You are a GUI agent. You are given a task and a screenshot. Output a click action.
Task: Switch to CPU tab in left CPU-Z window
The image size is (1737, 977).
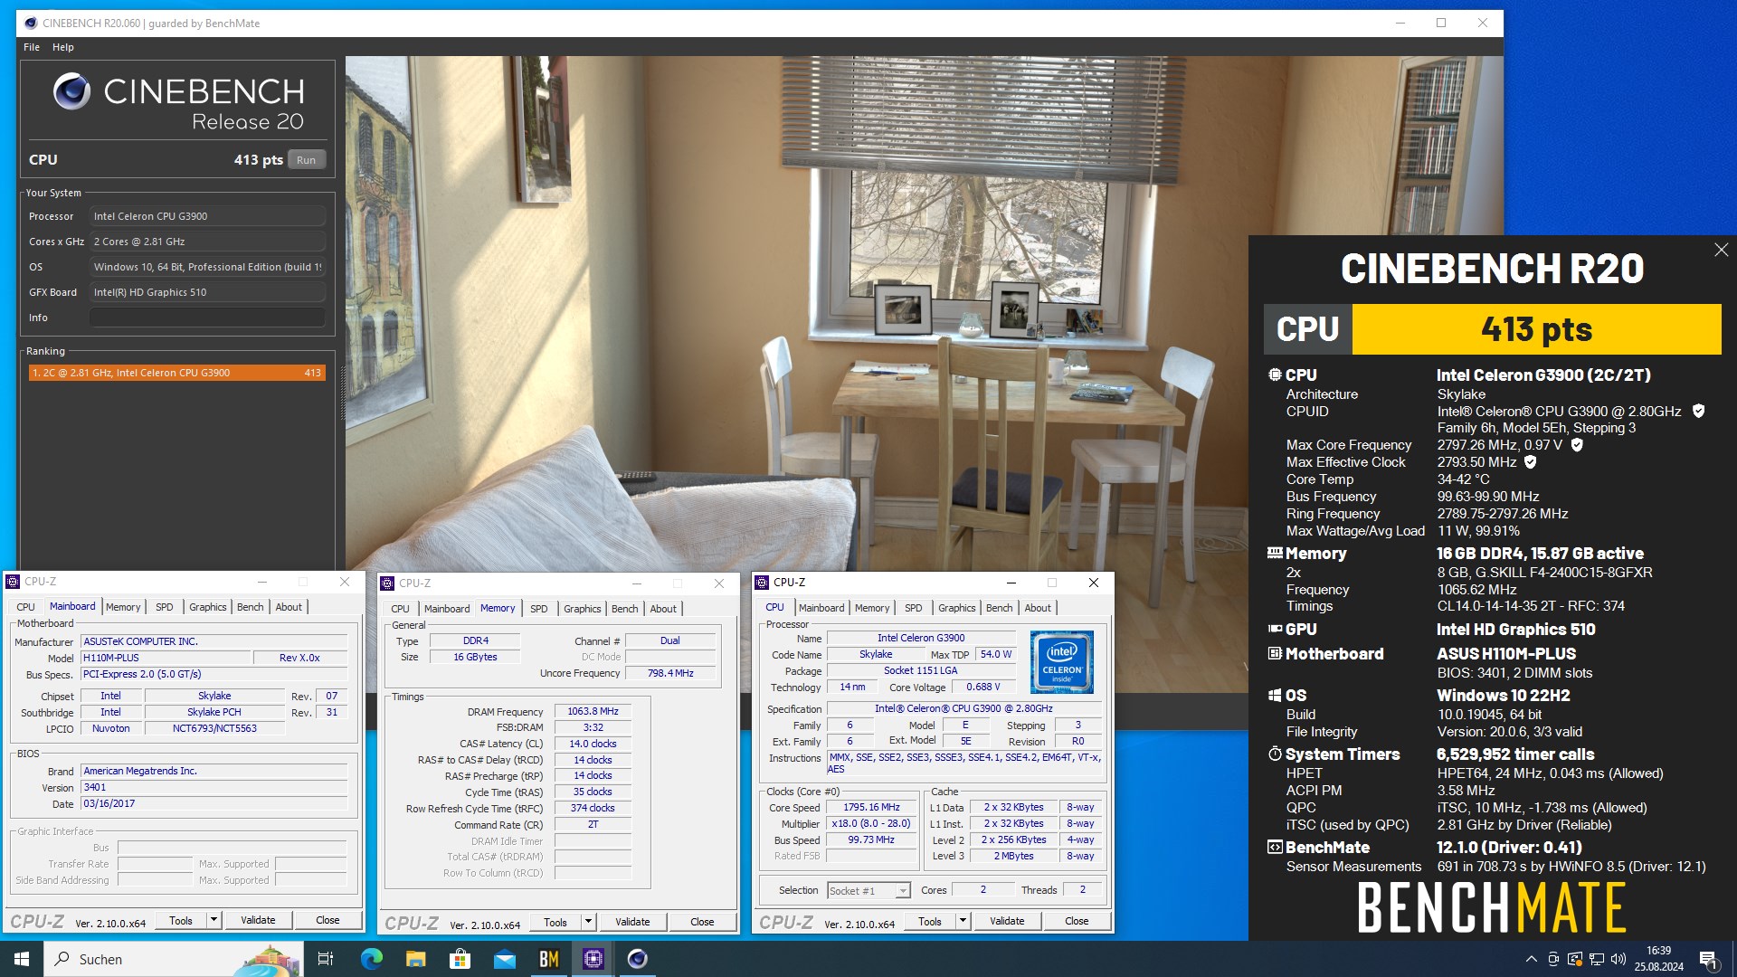click(25, 607)
